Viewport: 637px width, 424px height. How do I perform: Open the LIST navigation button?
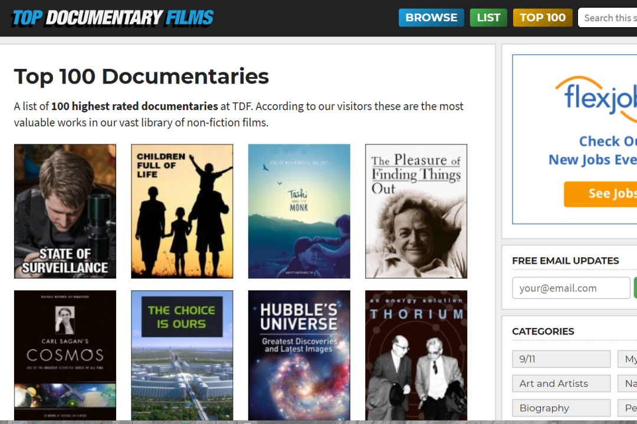[488, 18]
